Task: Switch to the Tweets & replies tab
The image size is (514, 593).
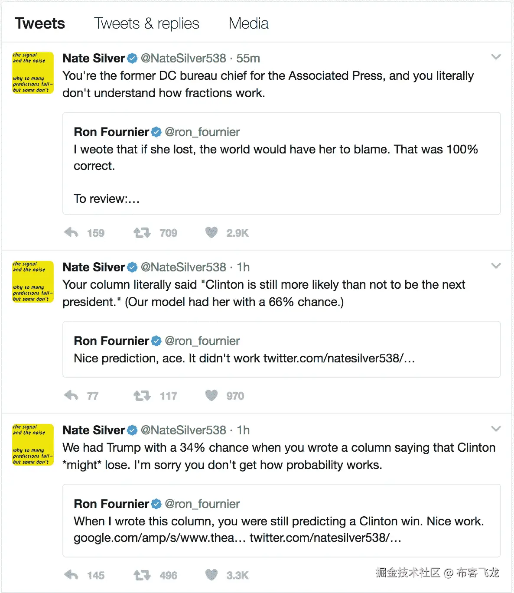Action: [x=146, y=23]
